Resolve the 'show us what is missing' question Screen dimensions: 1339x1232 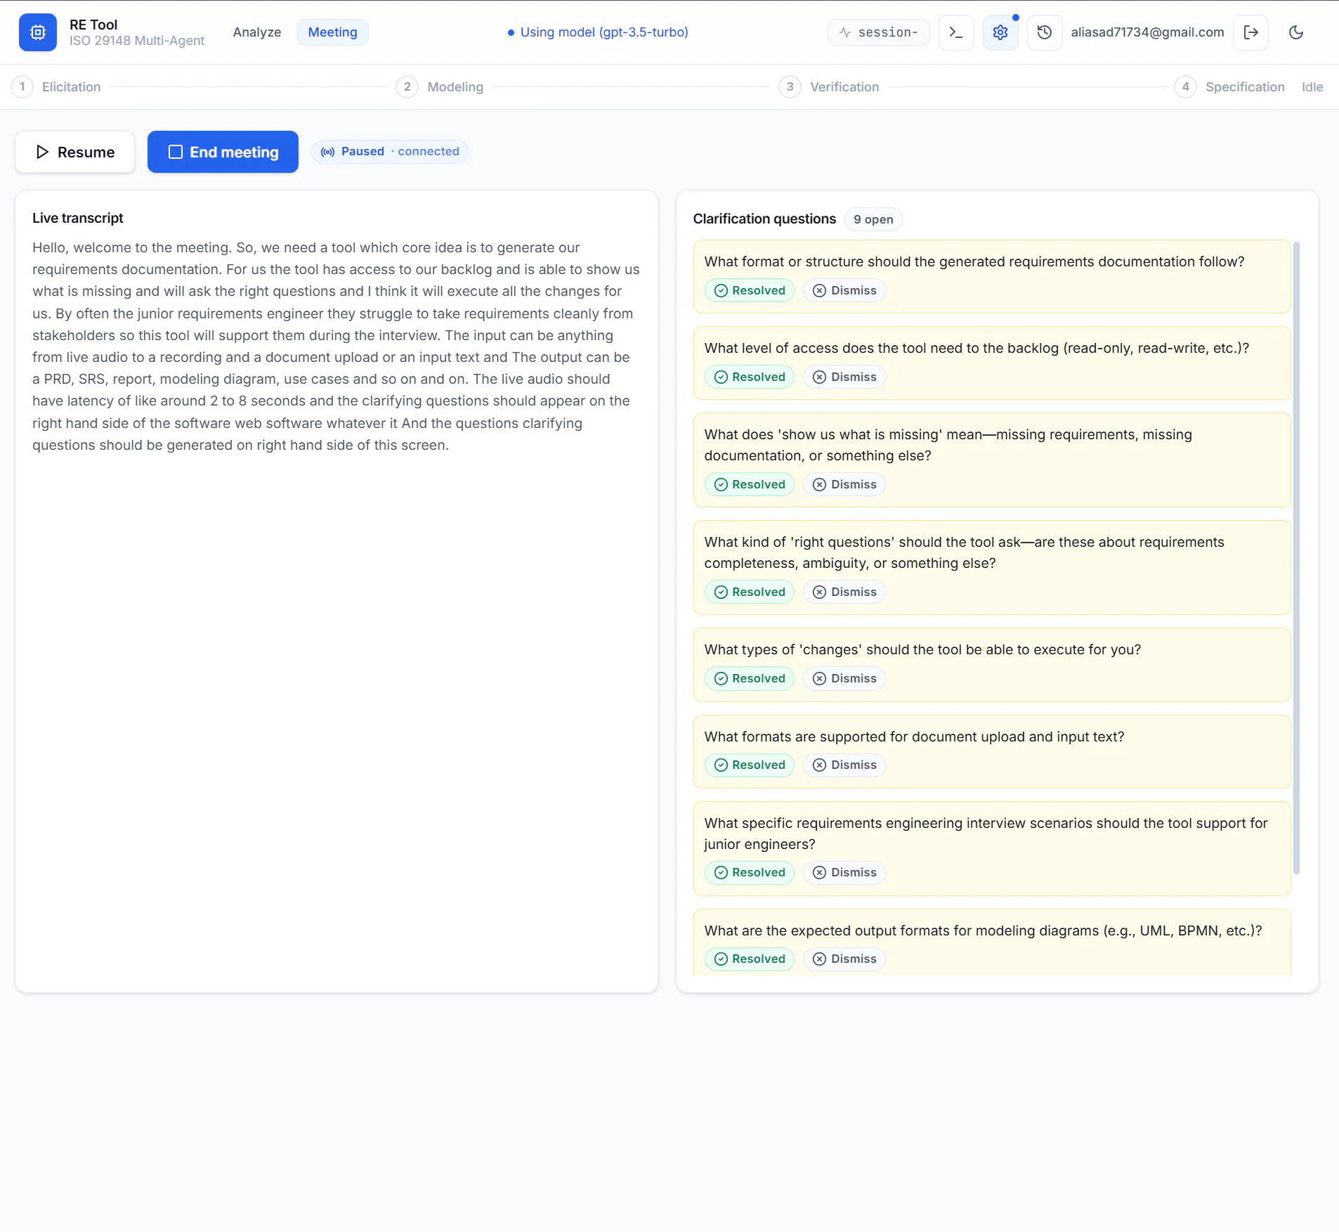click(750, 485)
